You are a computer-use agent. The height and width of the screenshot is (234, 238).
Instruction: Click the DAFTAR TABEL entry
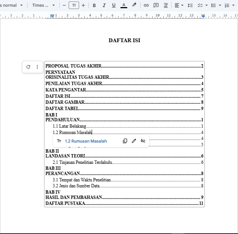tap(124, 109)
